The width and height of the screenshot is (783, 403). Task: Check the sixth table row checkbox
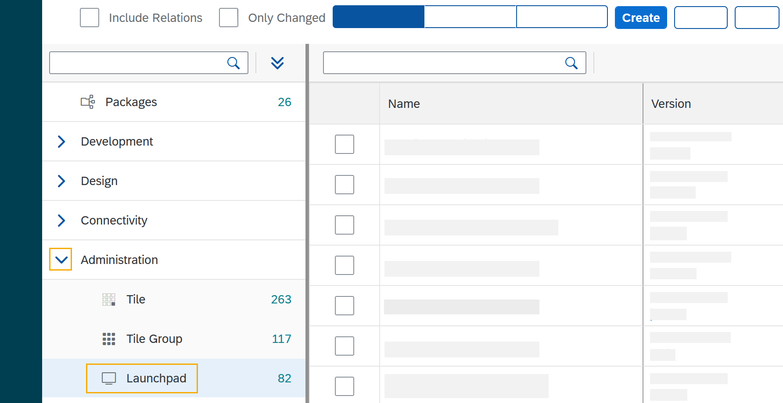345,346
